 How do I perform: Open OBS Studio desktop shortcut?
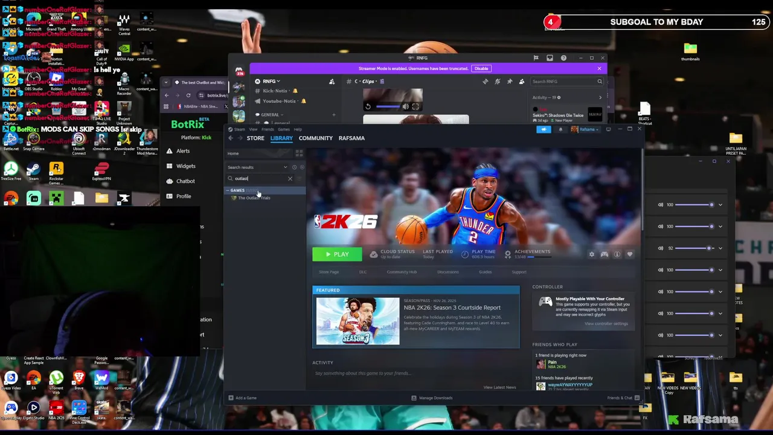33,82
